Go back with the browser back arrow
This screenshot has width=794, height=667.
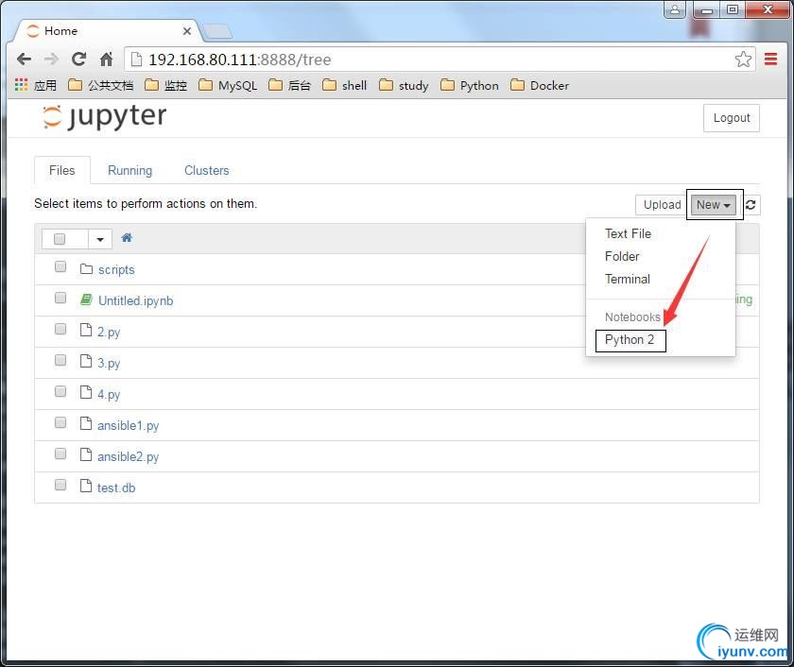click(x=24, y=60)
